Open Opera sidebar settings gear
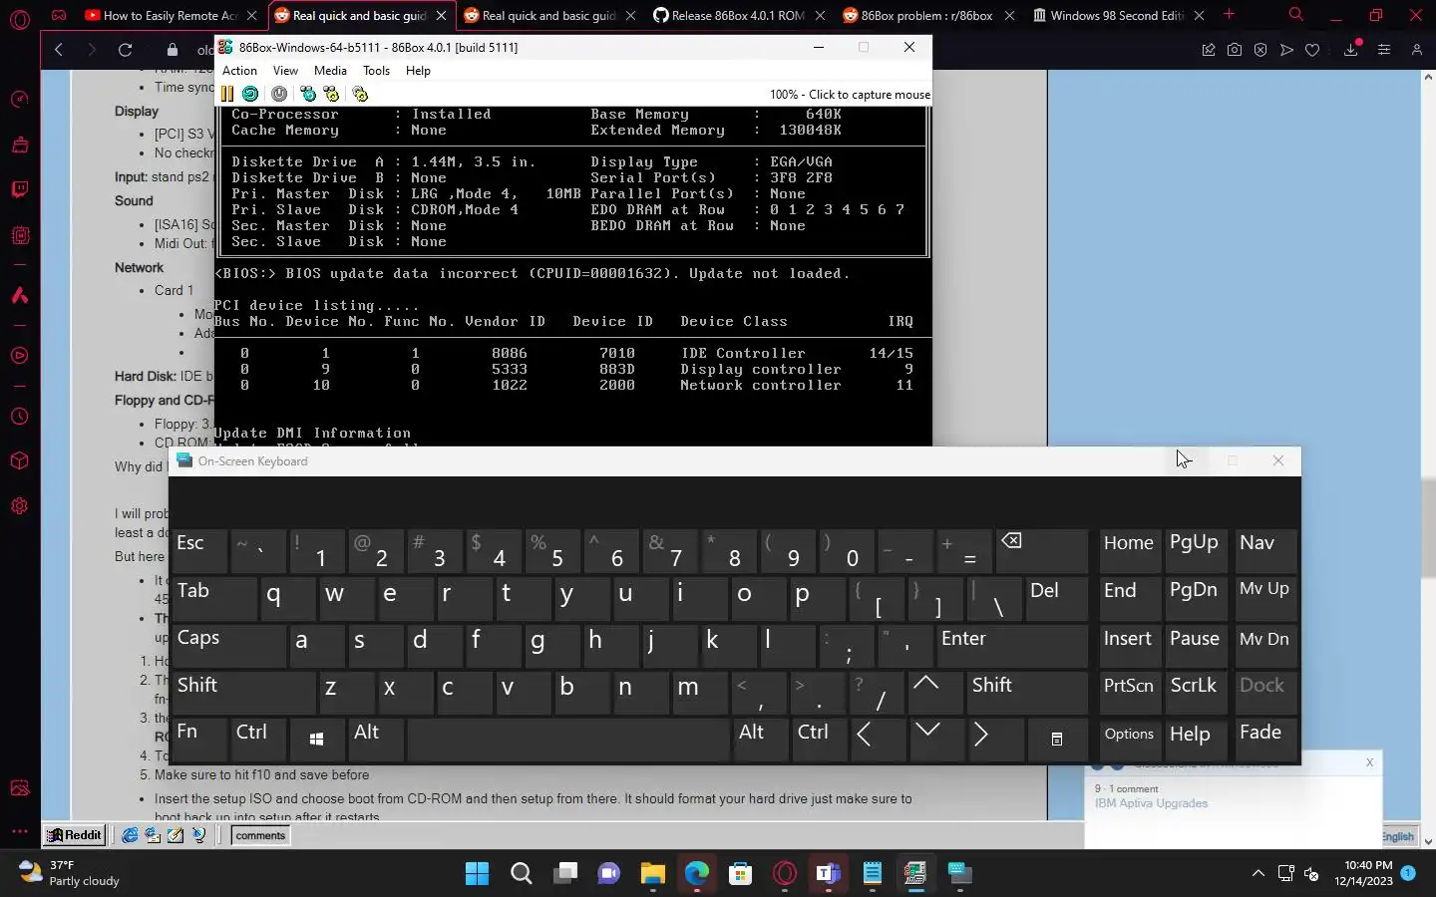1436x897 pixels. click(19, 505)
